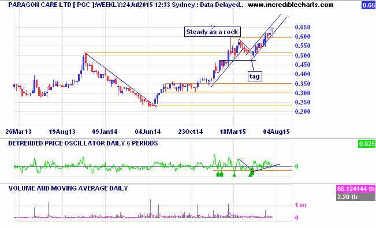Click the oscillator panel's 0 axis label
This screenshot has width=376, height=228.
[x=297, y=166]
